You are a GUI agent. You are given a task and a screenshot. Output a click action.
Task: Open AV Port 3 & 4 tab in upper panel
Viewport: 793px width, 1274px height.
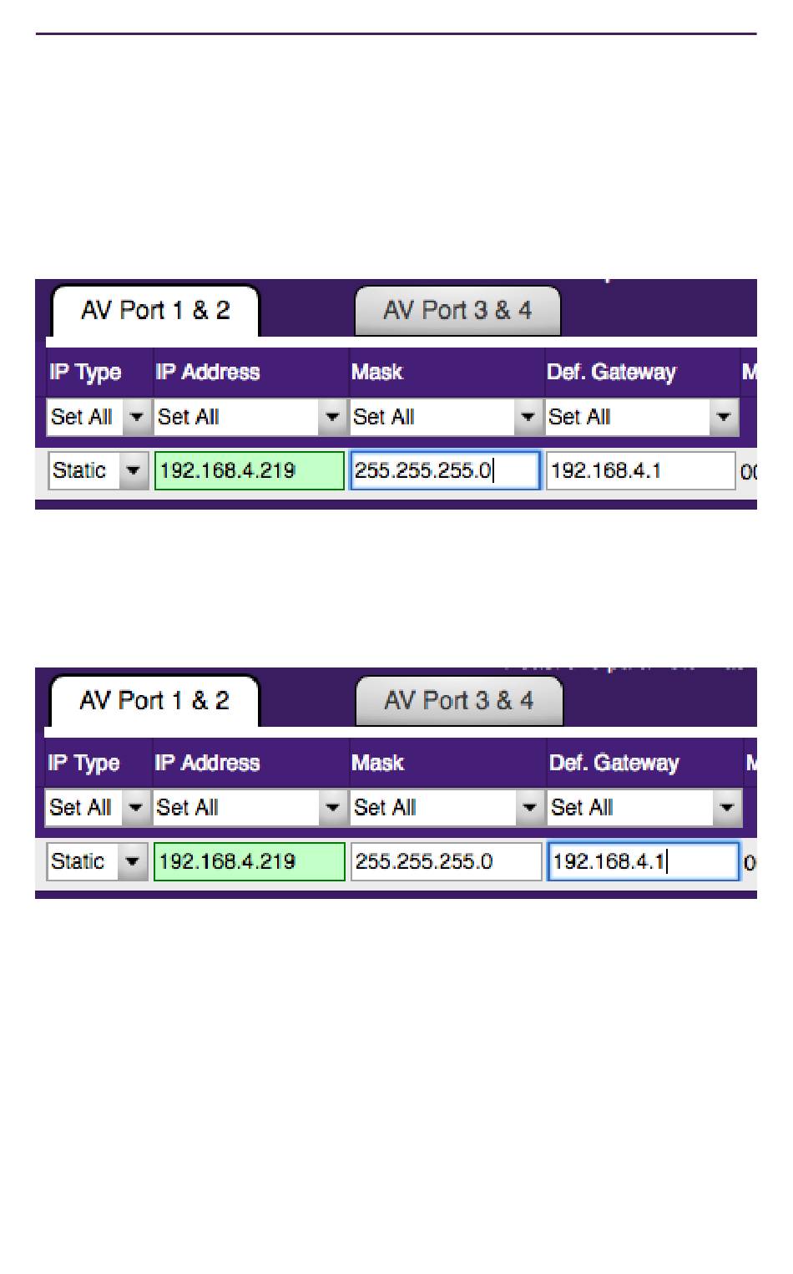click(x=457, y=311)
